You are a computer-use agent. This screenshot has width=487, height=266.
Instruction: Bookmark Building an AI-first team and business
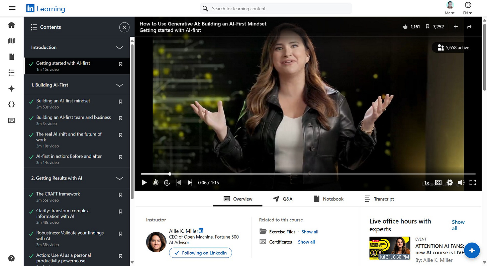(x=121, y=118)
